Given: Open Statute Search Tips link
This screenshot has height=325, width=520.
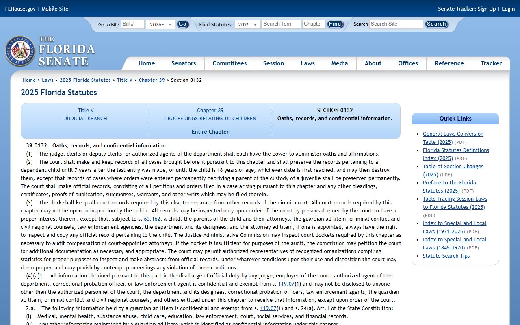Looking at the screenshot, I should tap(446, 256).
